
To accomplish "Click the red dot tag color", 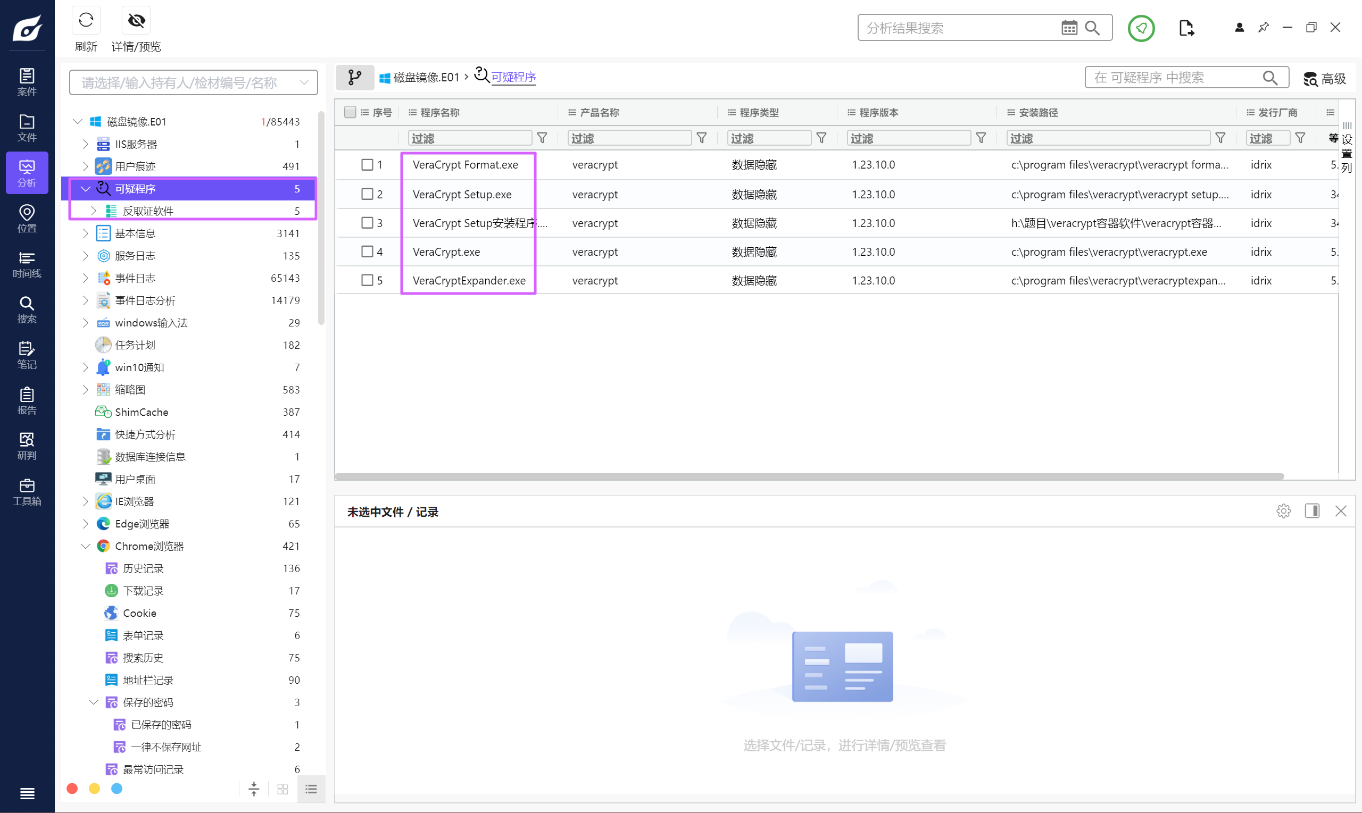I will 72,788.
